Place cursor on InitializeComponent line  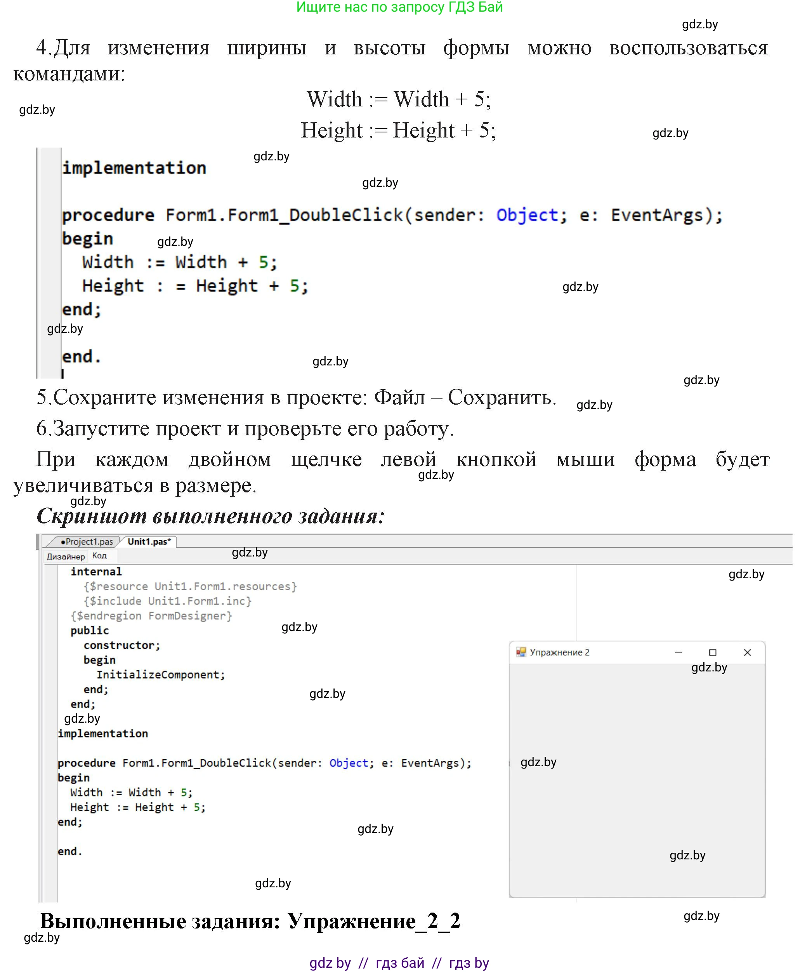click(160, 675)
